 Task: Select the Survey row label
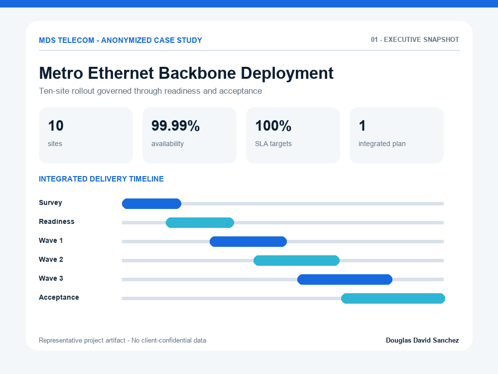coord(50,202)
